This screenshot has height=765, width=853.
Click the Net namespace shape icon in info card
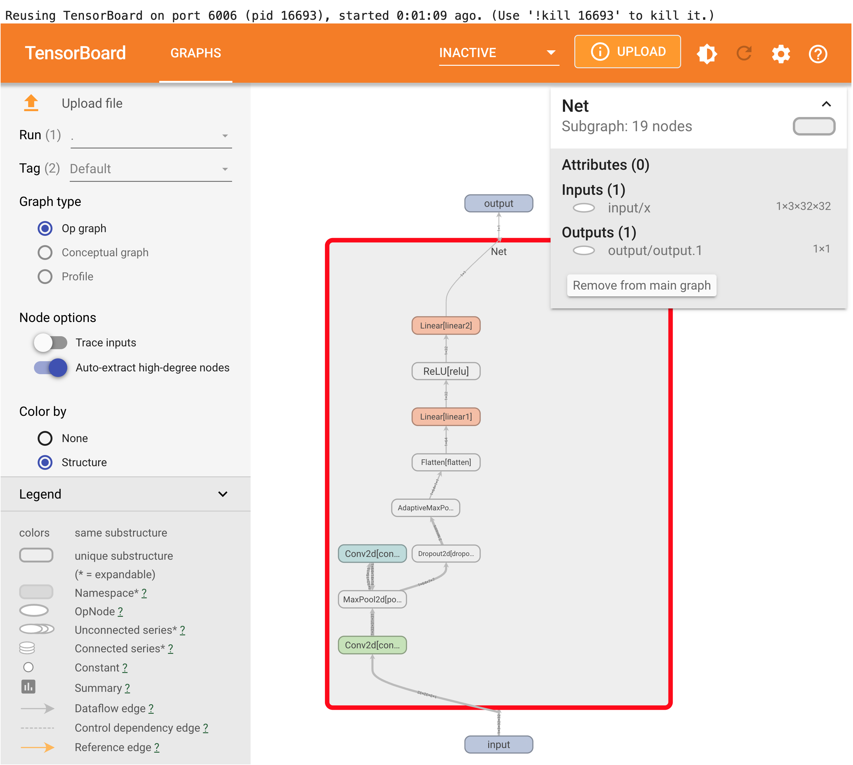(814, 126)
